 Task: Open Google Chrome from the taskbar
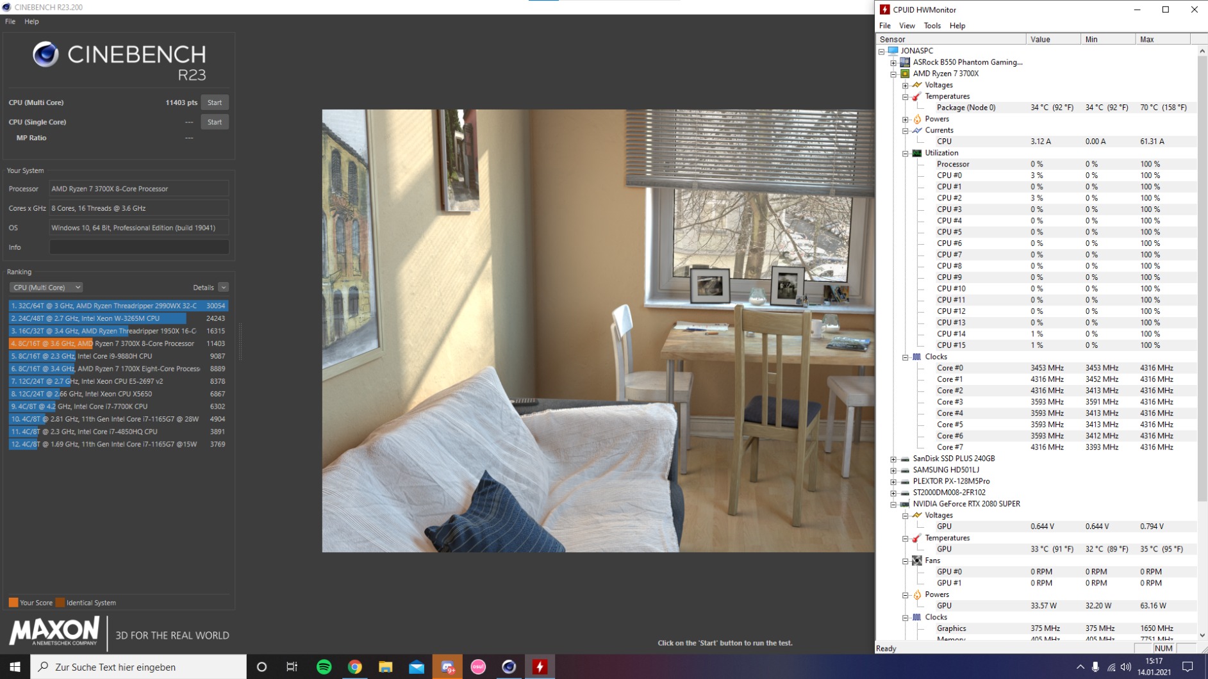click(x=354, y=667)
